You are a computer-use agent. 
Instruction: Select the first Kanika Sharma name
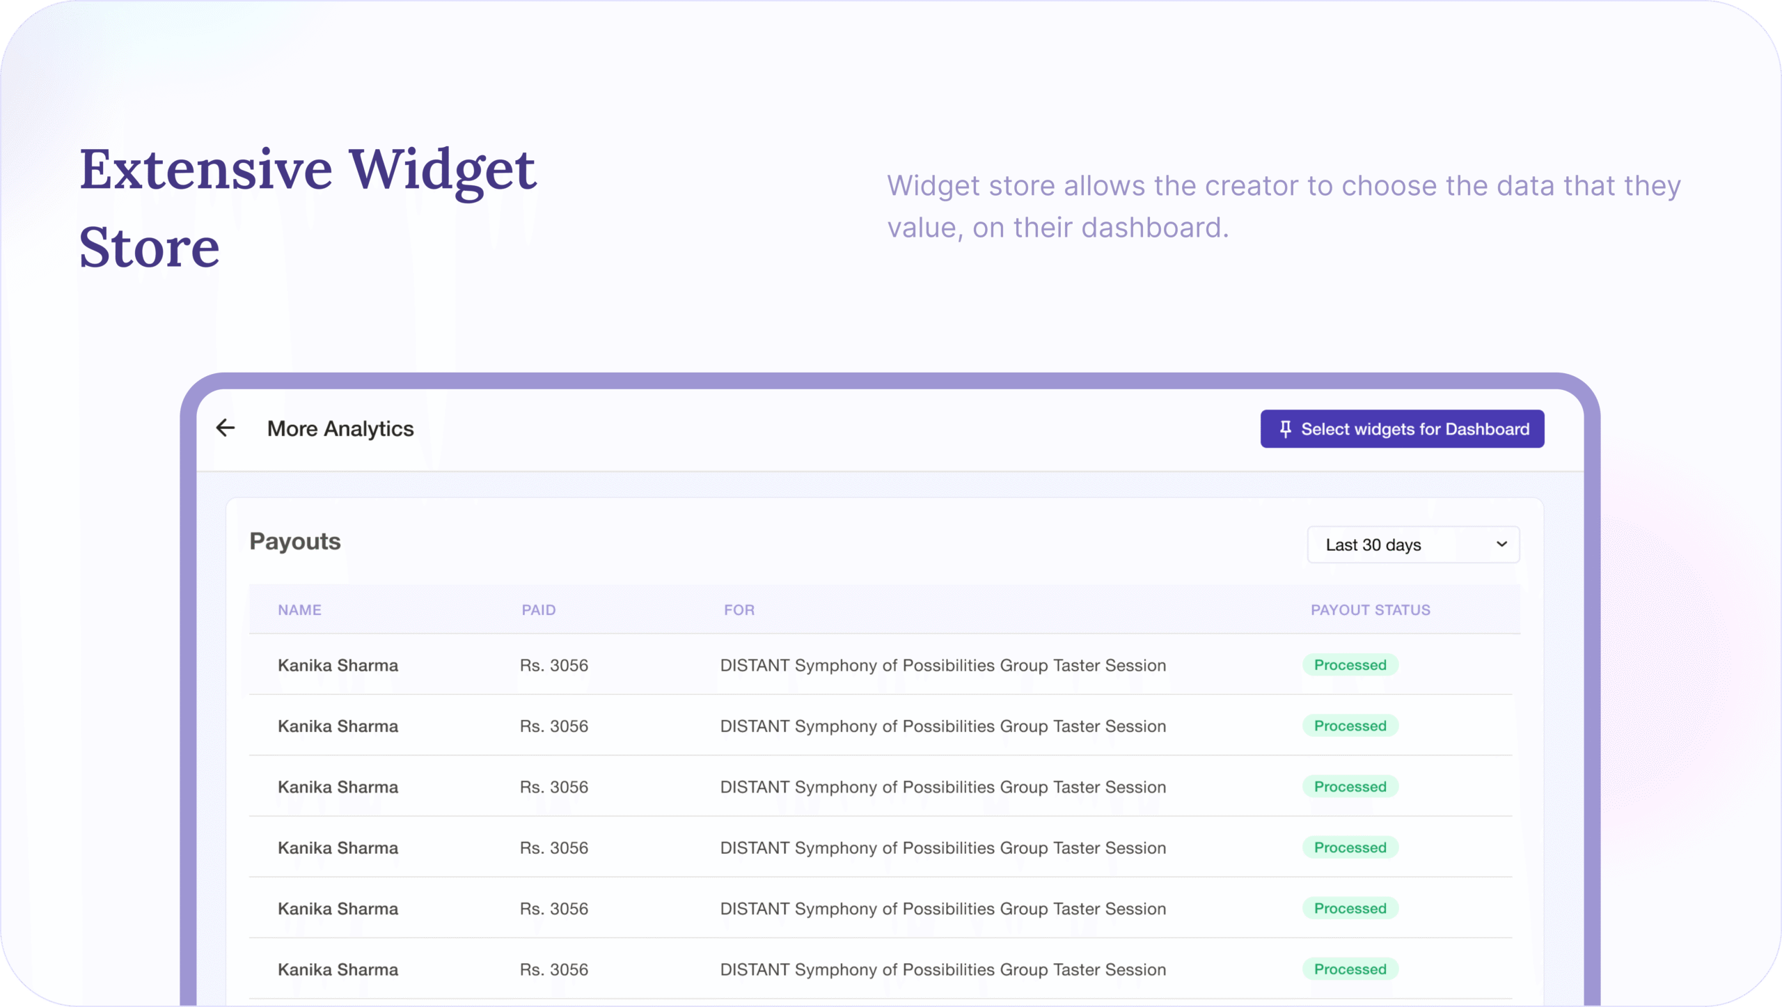(x=338, y=665)
